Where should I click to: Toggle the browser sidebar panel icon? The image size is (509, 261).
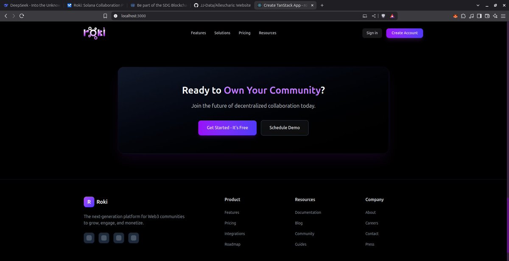[x=479, y=16]
